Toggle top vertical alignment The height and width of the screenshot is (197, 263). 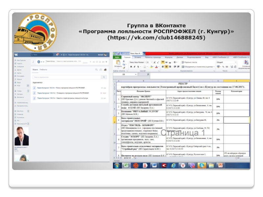[163, 62]
